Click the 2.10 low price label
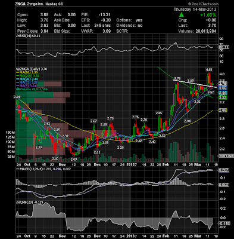 click(55, 159)
